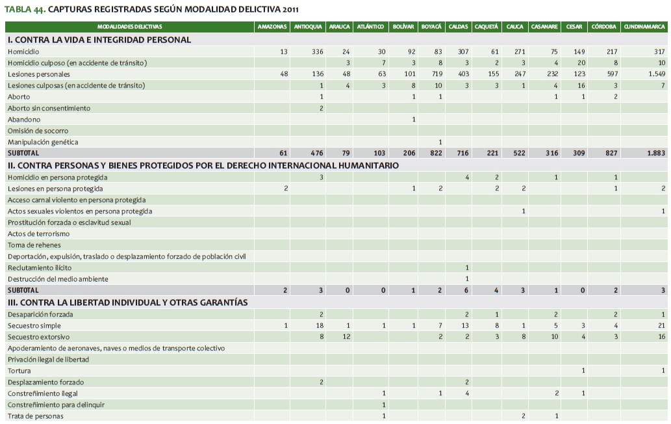Viewport: 671px width, 424px height.
Task: Select the Boyacá lesiones personales value 719
Action: point(436,74)
